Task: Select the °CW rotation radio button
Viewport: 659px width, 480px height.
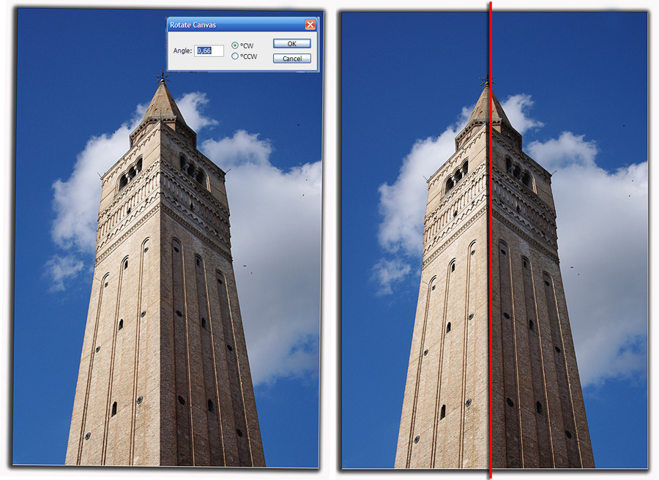Action: (x=236, y=44)
